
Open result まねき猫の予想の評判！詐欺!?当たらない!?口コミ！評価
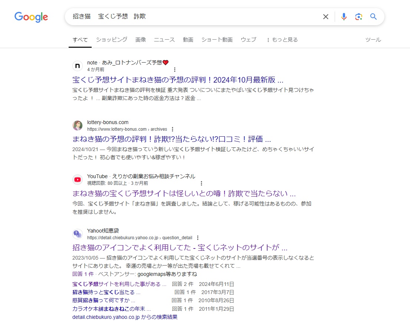tap(171, 139)
